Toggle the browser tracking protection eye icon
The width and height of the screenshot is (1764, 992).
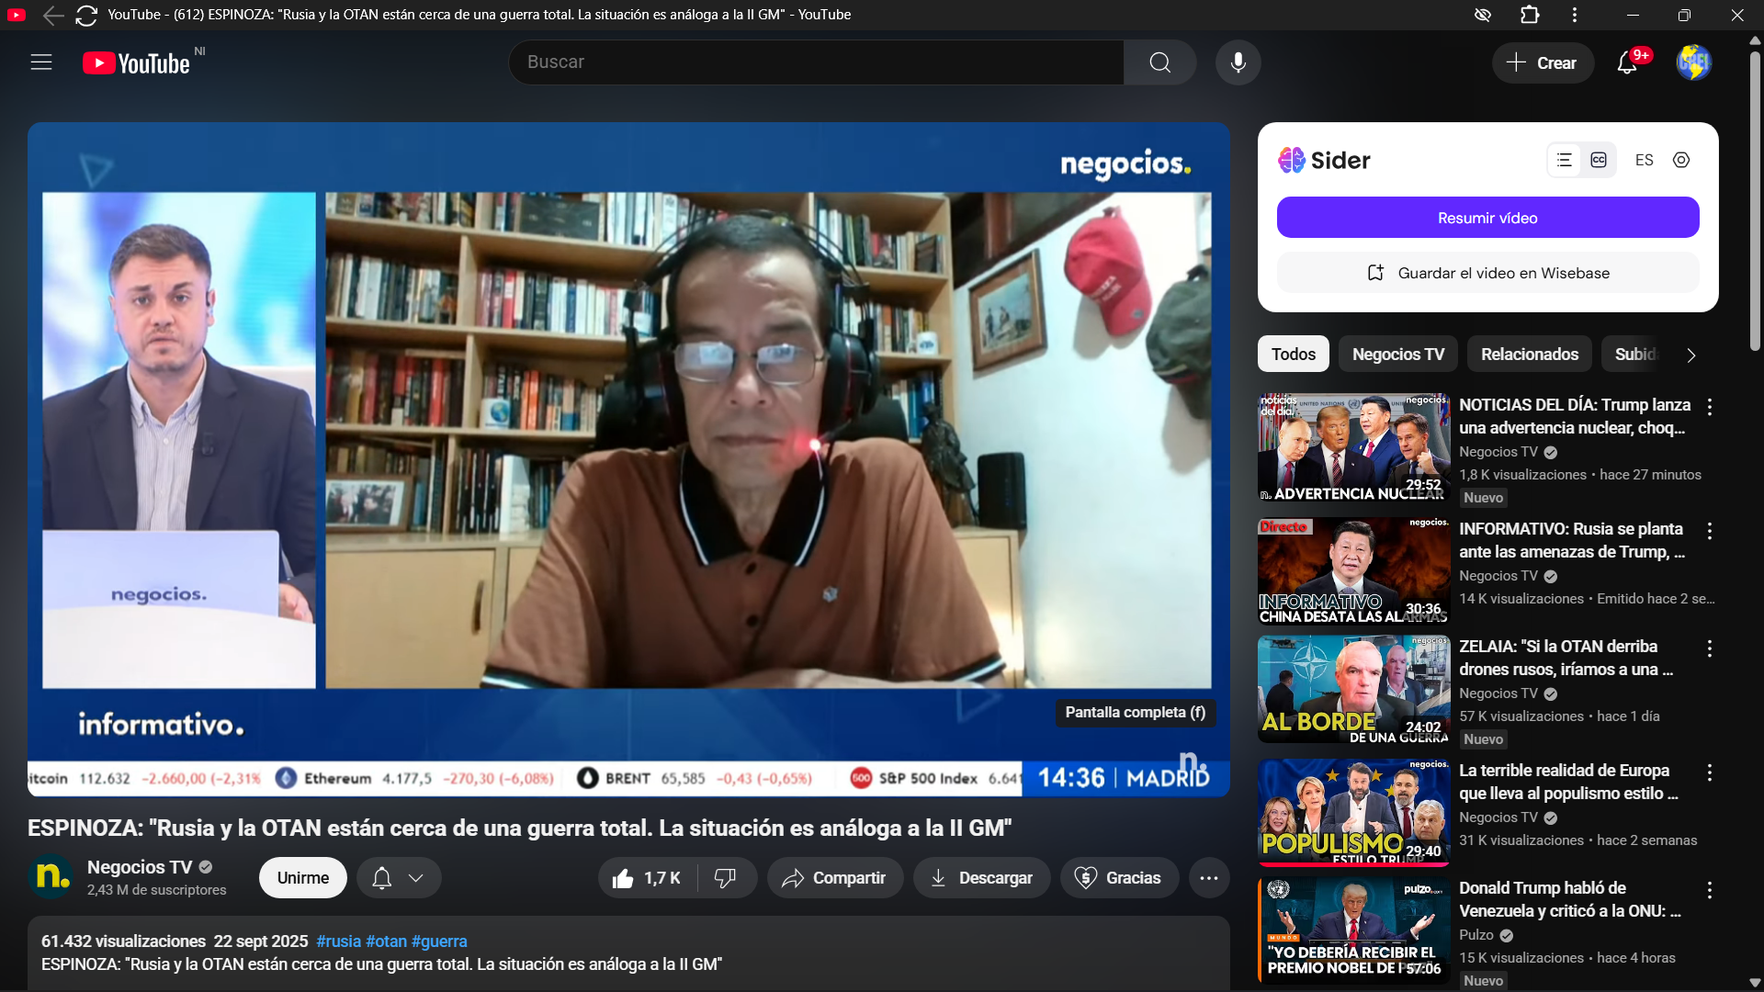point(1482,15)
